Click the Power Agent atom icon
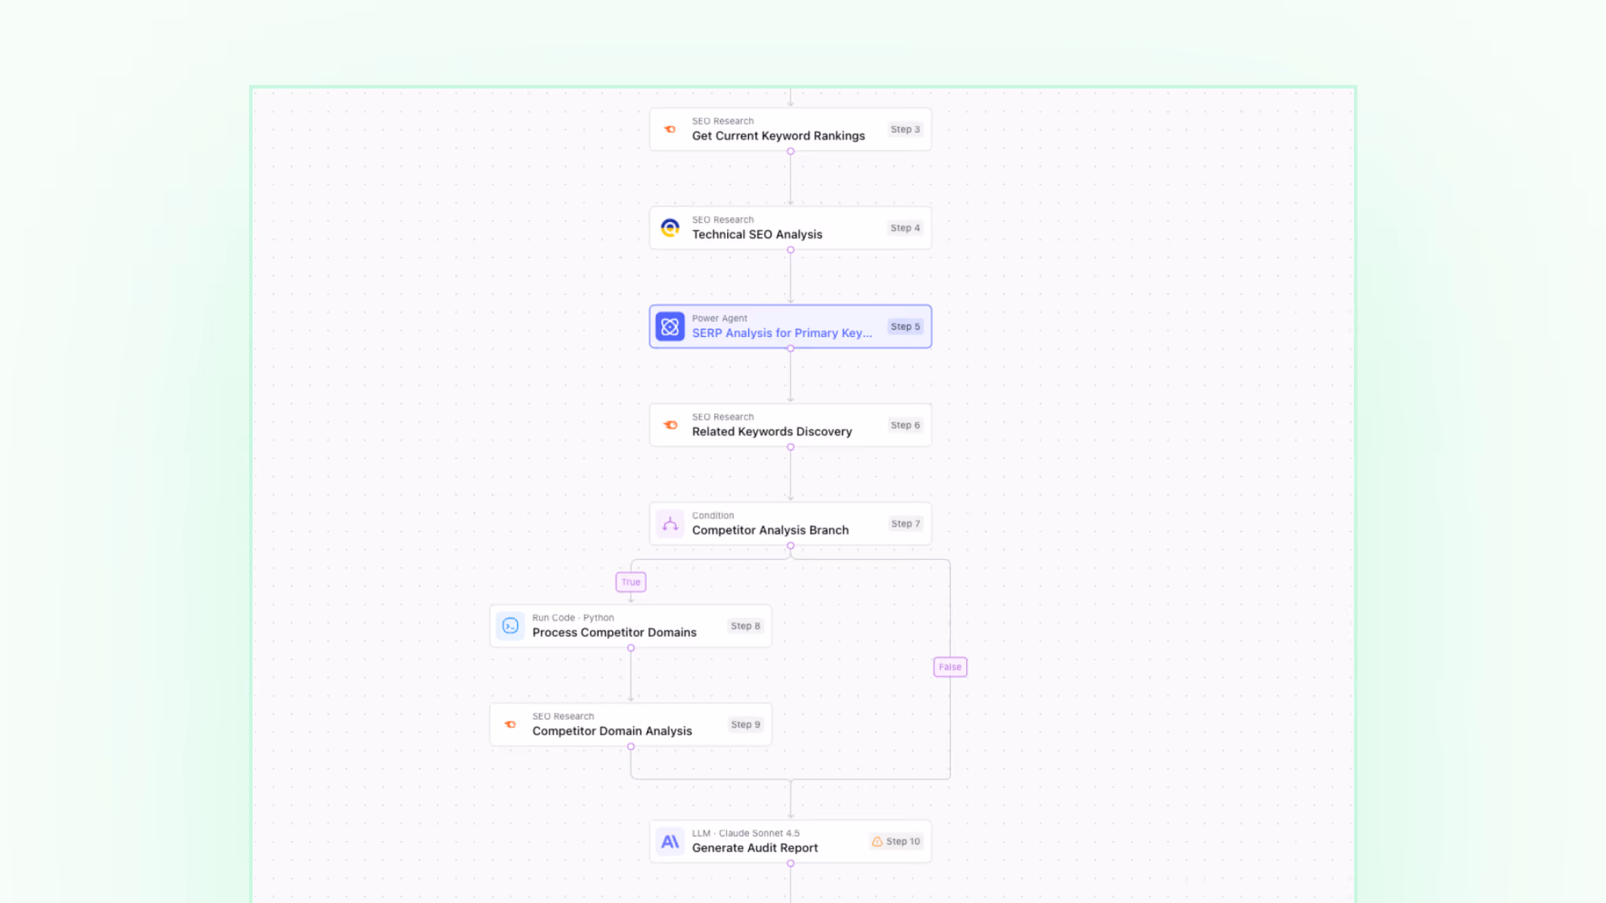The image size is (1606, 903). pos(669,326)
